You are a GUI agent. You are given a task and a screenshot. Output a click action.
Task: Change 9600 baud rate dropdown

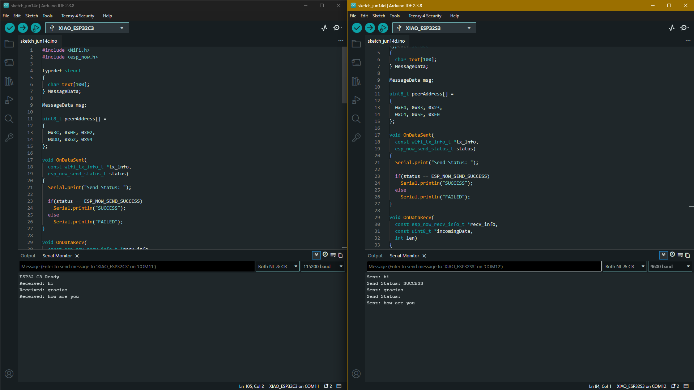670,266
